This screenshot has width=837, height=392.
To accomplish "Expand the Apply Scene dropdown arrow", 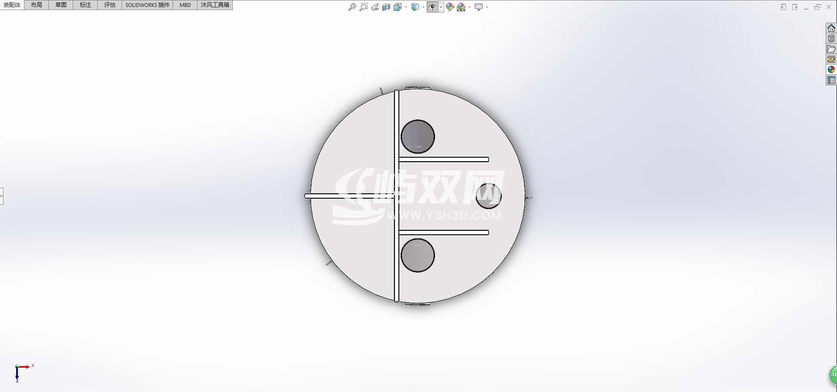I will click(470, 7).
